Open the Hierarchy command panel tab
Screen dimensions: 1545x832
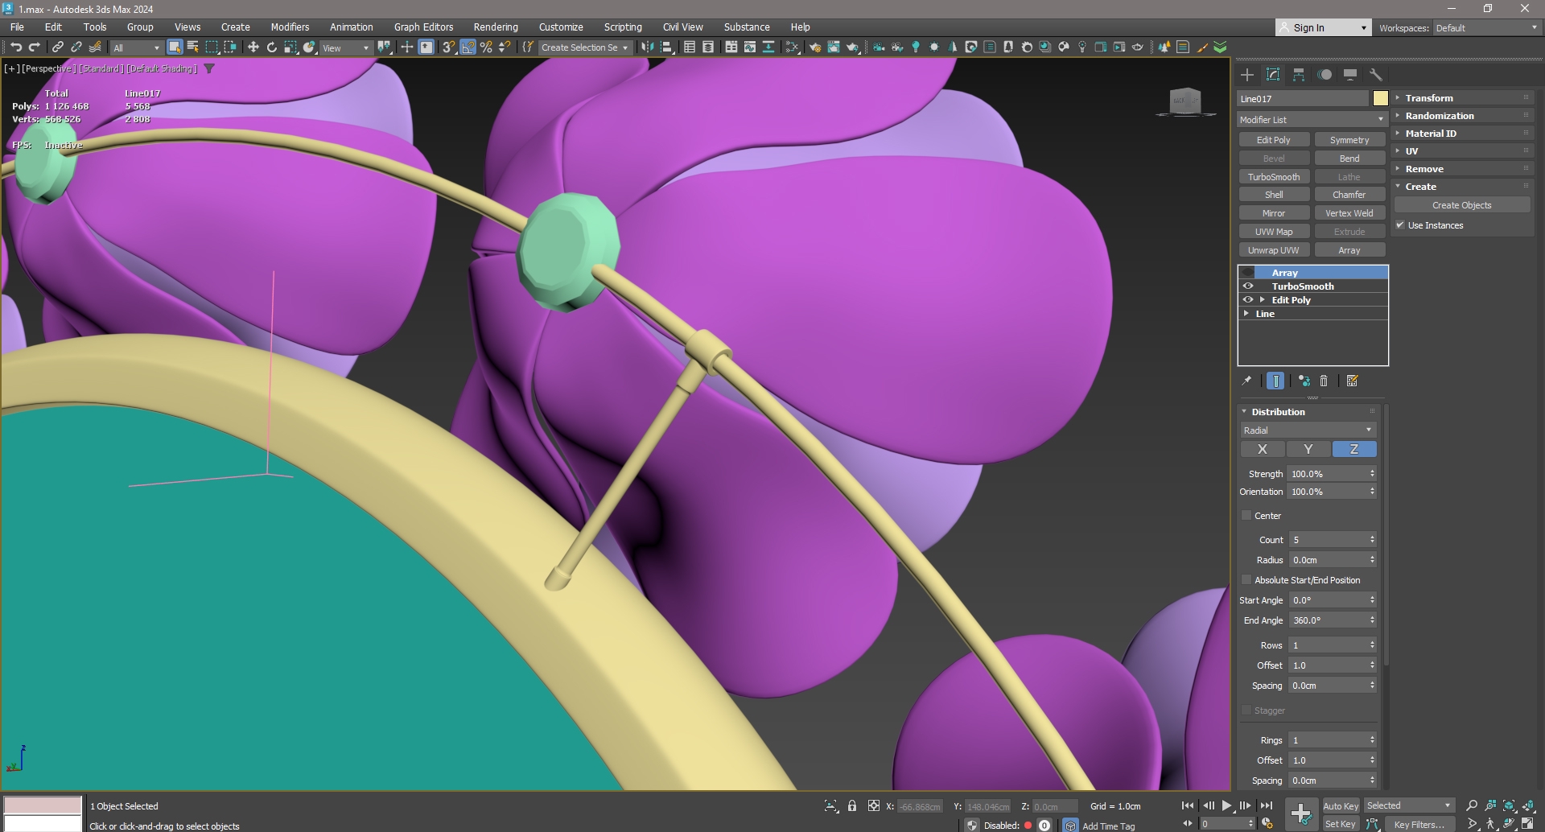(1299, 75)
